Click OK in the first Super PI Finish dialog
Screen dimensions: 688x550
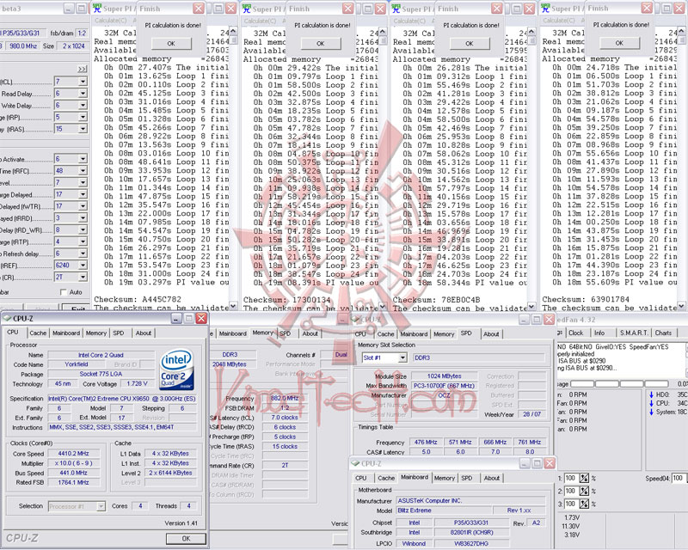click(x=171, y=44)
